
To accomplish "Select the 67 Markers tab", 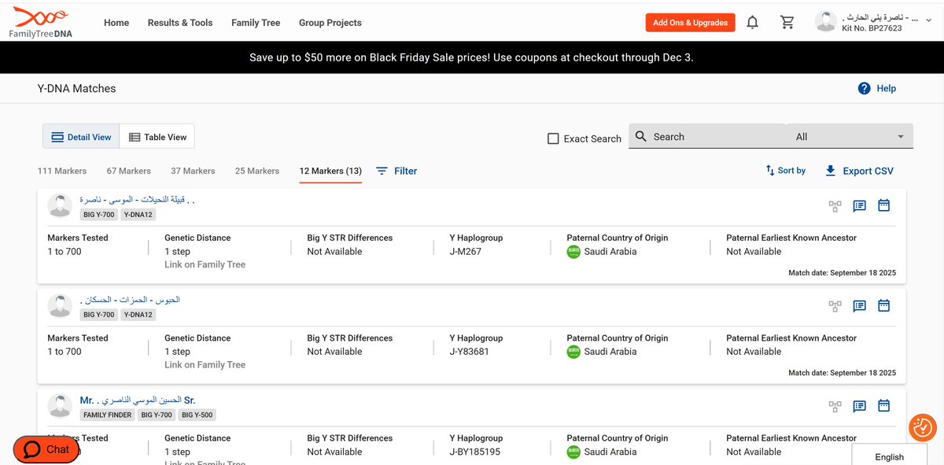I will pos(129,171).
